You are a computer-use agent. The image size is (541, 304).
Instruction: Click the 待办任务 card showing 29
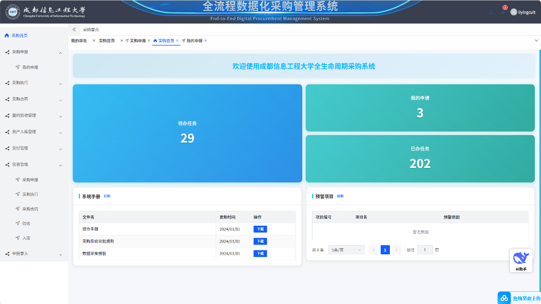[187, 133]
